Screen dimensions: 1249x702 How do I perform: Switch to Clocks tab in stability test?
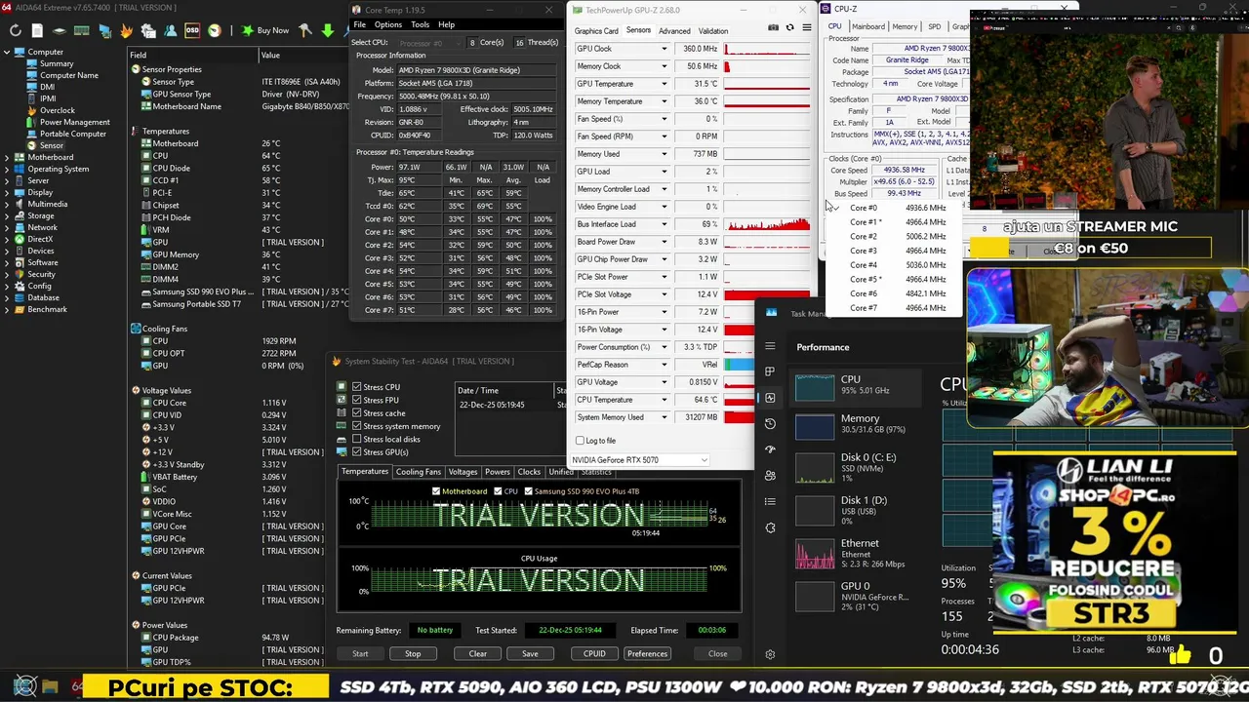tap(529, 472)
